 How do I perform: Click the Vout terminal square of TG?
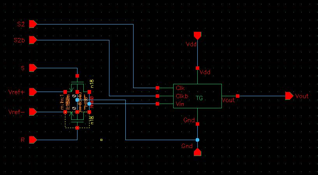pyautogui.click(x=237, y=96)
